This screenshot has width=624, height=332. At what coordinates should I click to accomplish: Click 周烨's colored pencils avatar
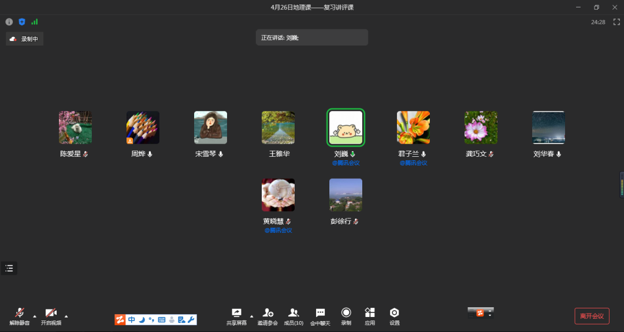(143, 127)
